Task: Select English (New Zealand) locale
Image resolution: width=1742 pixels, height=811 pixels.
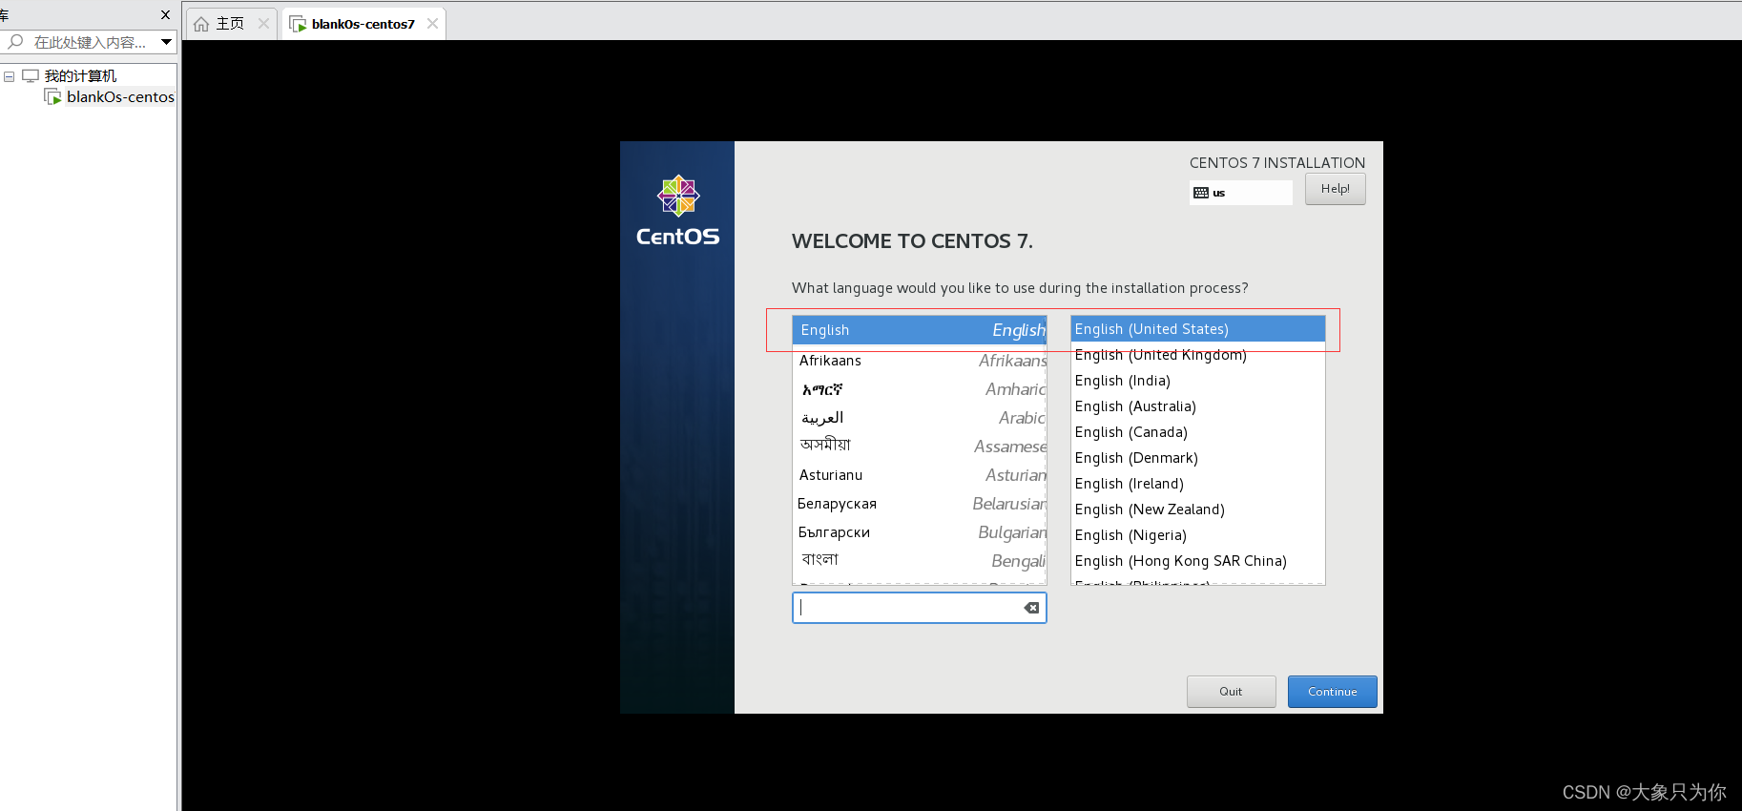Action: [1198, 509]
